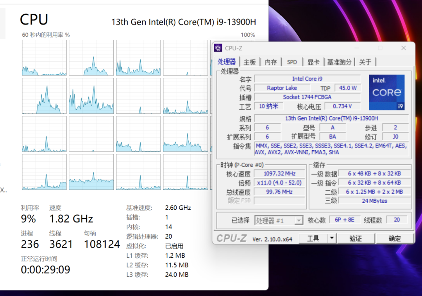
Task: Expand the 工具 dropdown arrow
Action: tap(332, 238)
